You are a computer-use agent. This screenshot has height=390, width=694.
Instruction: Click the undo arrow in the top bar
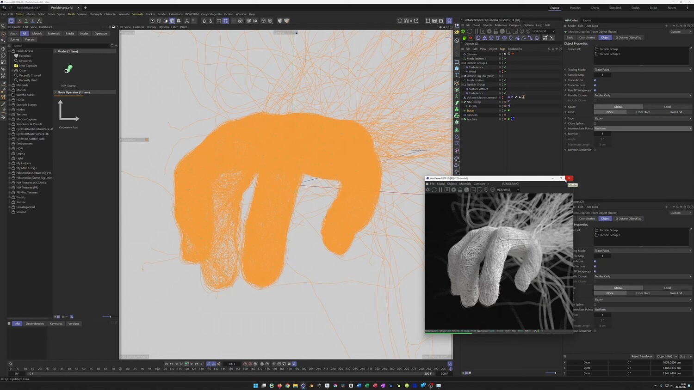[x=4, y=8]
